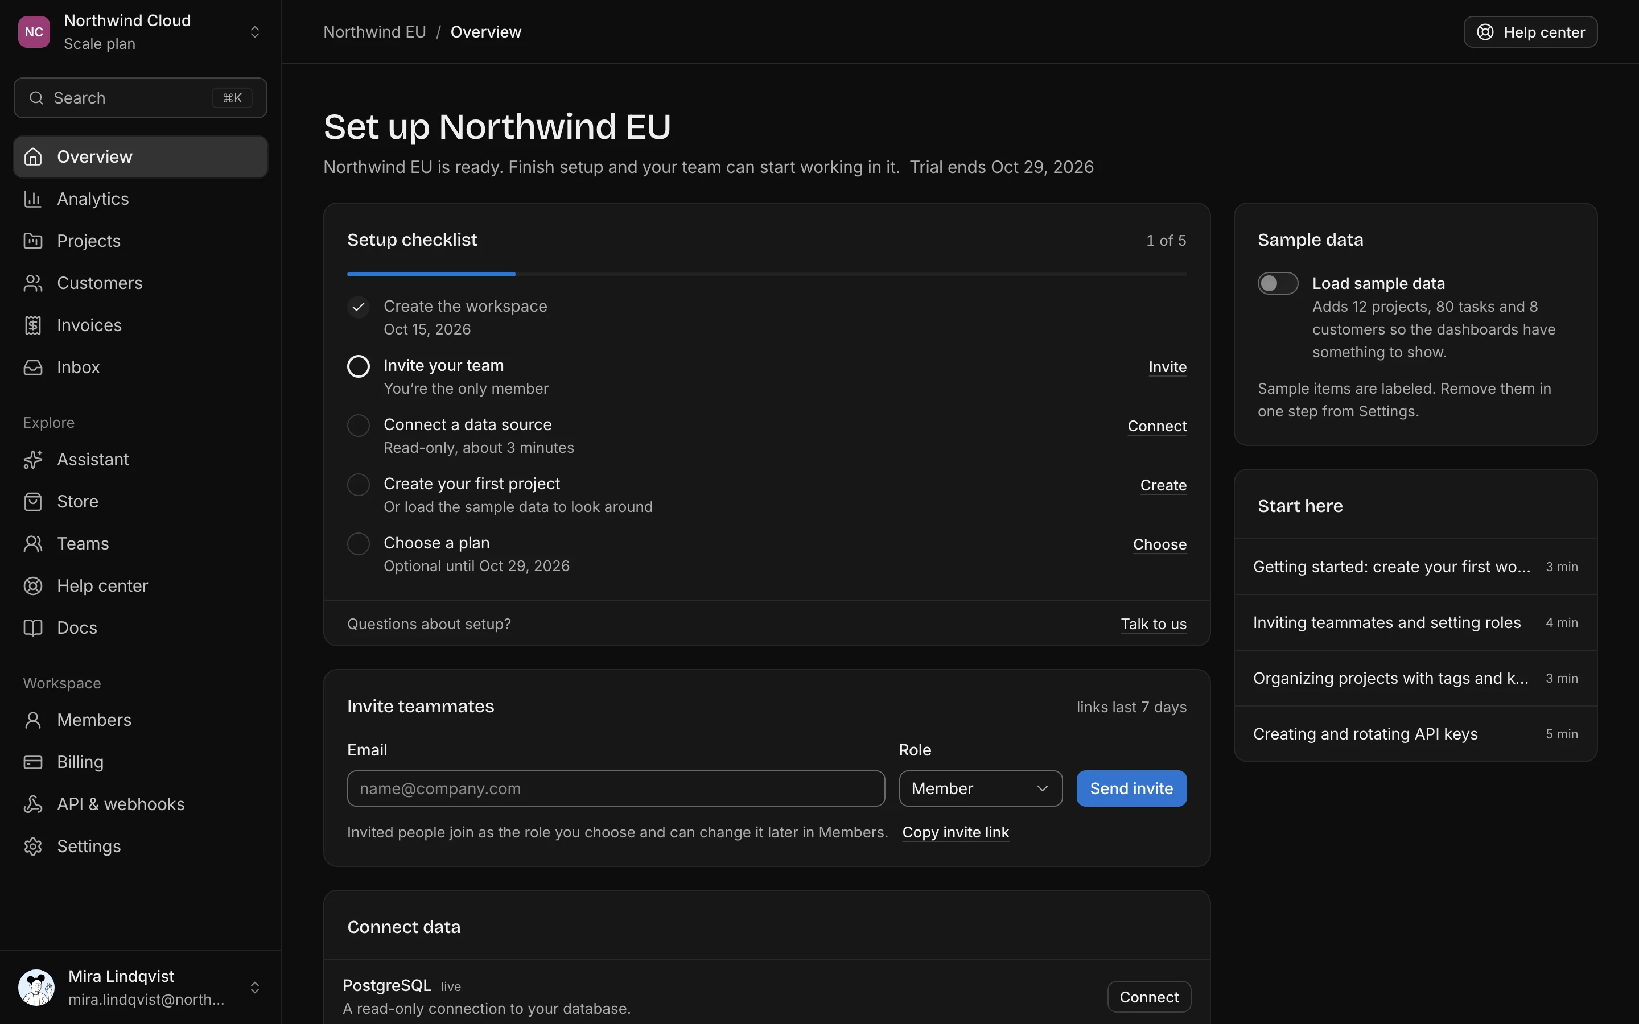The height and width of the screenshot is (1024, 1639).
Task: Open Organizing projects with tags article
Action: tap(1415, 679)
